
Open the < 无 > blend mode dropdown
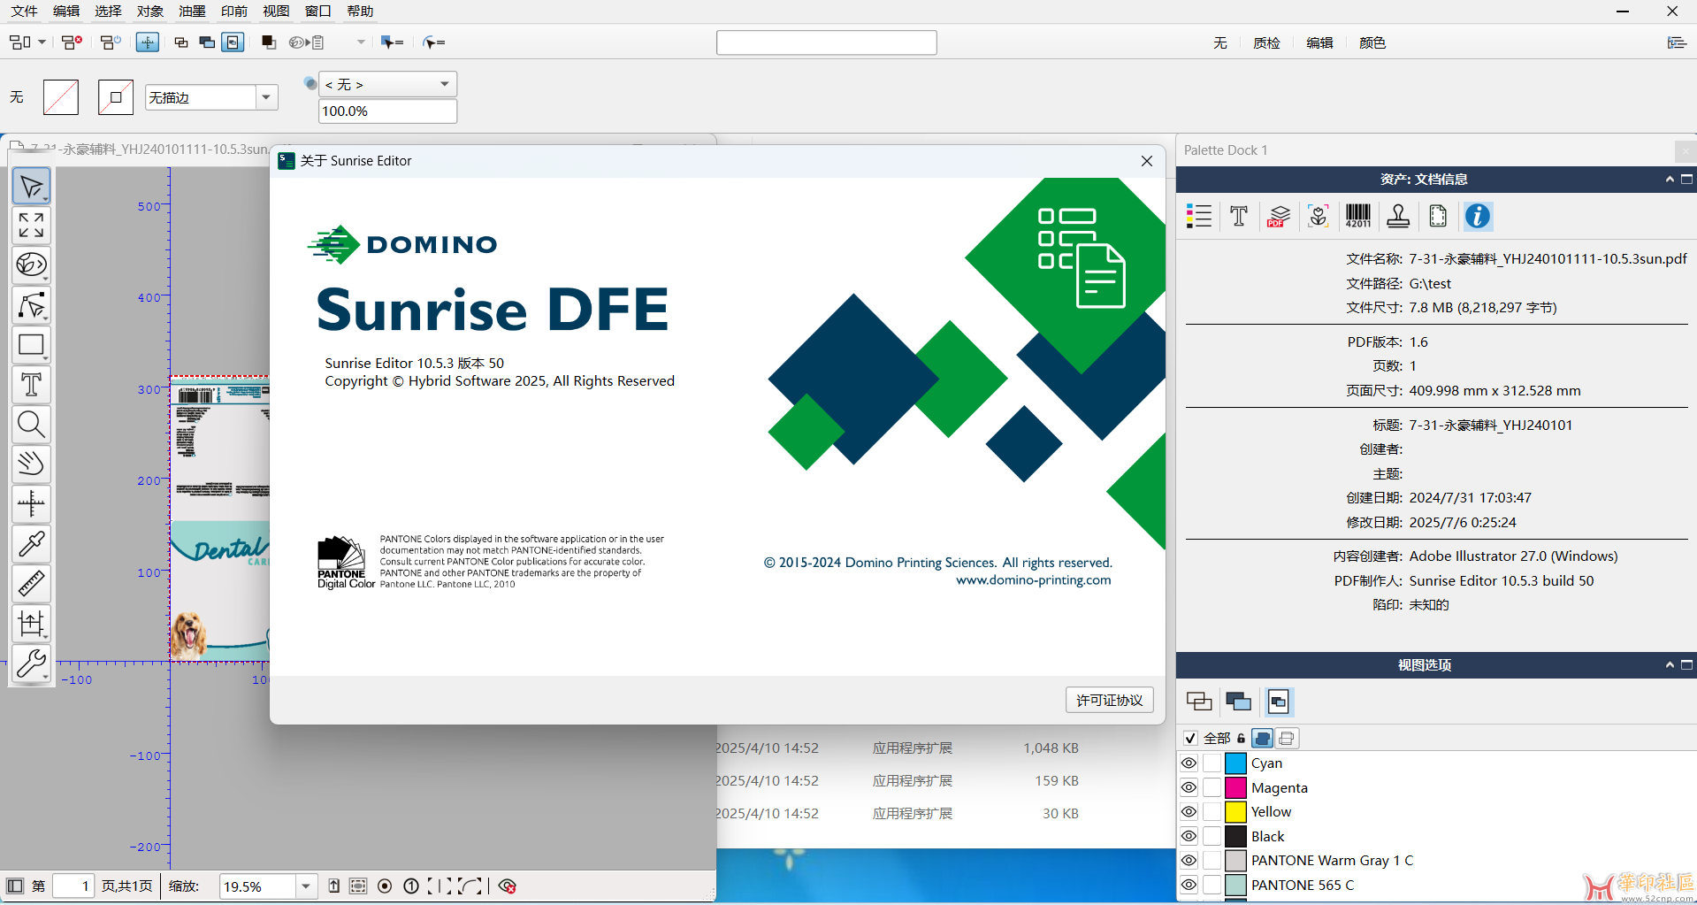click(387, 84)
